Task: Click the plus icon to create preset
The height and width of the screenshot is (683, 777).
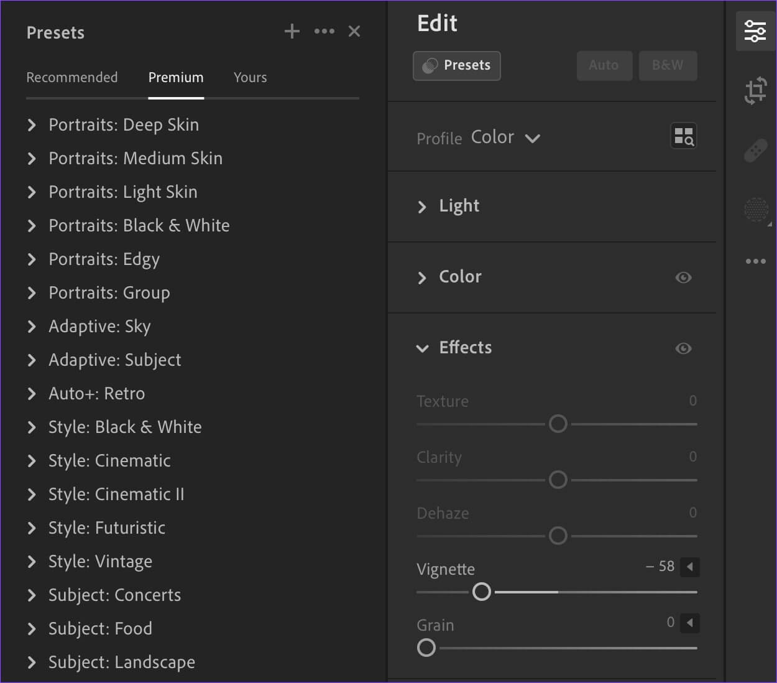Action: point(292,32)
